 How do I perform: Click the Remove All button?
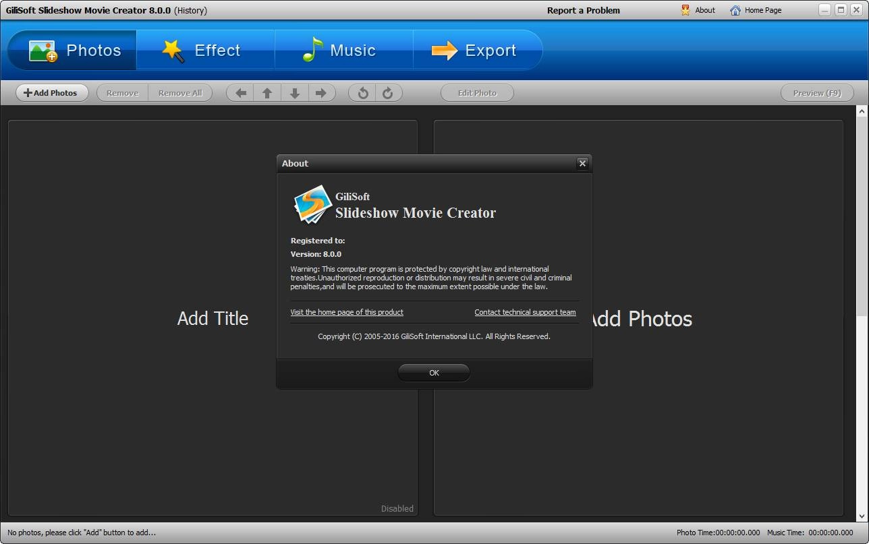[x=180, y=93]
